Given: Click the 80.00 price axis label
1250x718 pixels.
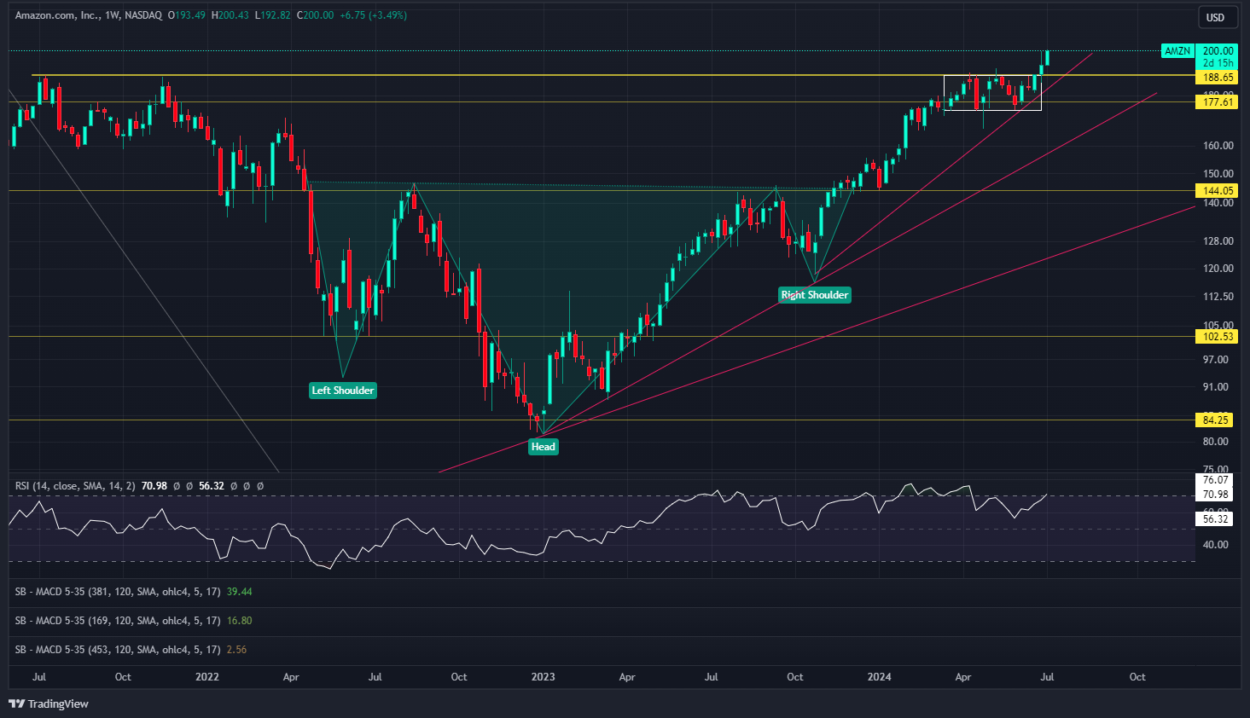Looking at the screenshot, I should tap(1217, 442).
